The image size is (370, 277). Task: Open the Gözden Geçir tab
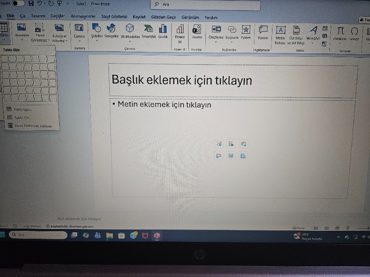tap(163, 17)
